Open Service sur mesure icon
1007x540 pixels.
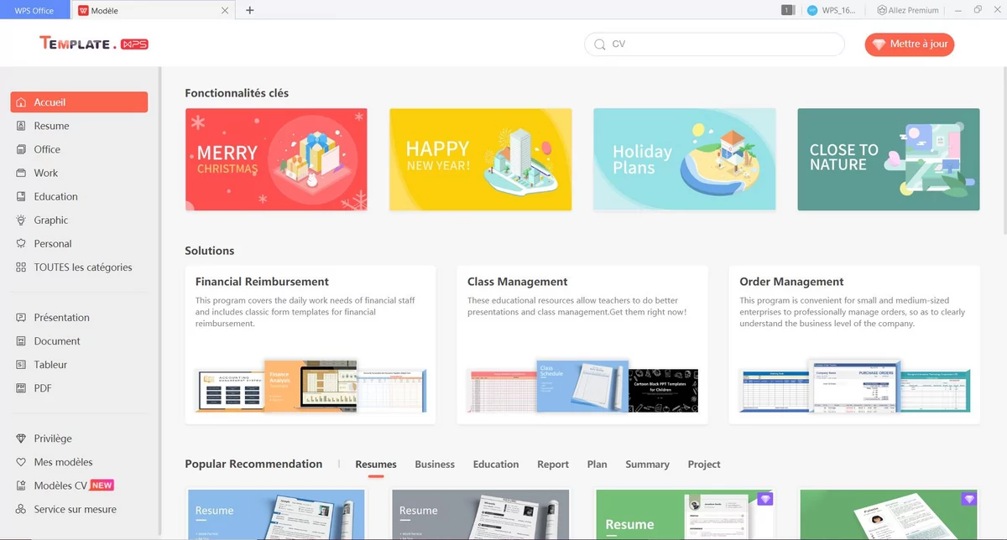coord(21,509)
